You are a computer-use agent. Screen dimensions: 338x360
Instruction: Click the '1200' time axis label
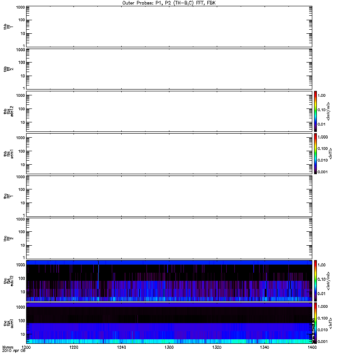(26, 347)
